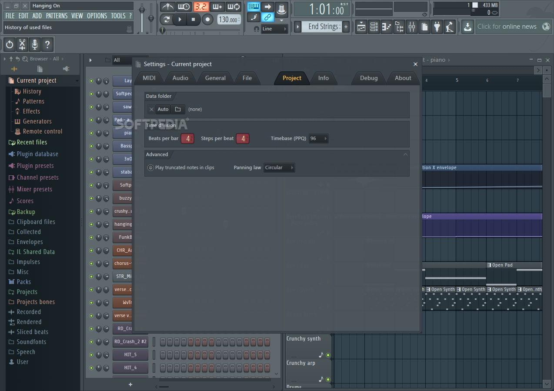
Task: Add a new pattern with plus button
Action: click(346, 27)
